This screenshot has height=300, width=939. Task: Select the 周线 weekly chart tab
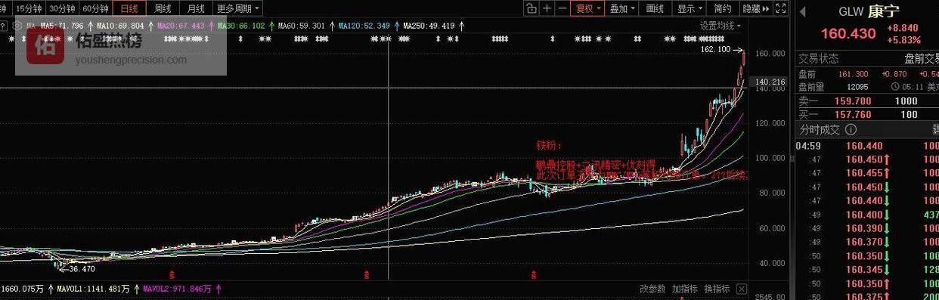(163, 8)
